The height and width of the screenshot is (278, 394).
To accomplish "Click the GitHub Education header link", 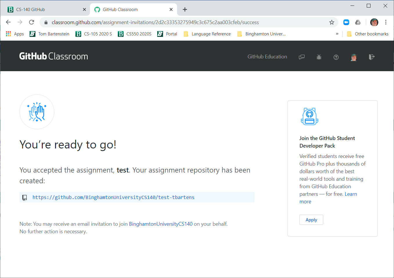I will (267, 57).
